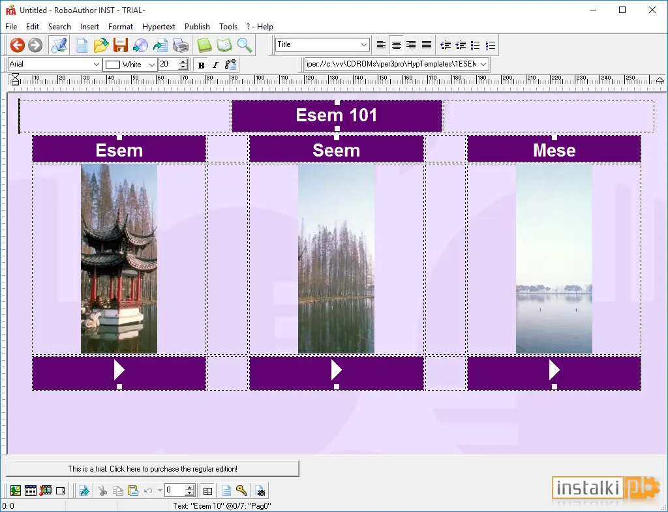Click the save floppy disk icon
Image resolution: width=668 pixels, height=512 pixels.
coord(121,45)
